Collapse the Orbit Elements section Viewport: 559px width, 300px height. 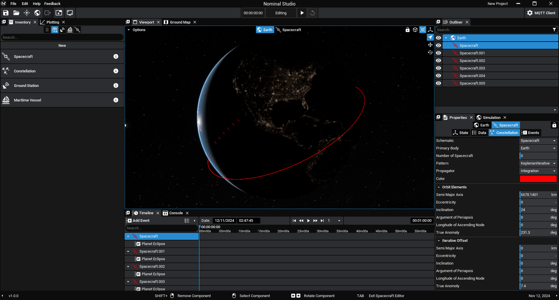439,187
